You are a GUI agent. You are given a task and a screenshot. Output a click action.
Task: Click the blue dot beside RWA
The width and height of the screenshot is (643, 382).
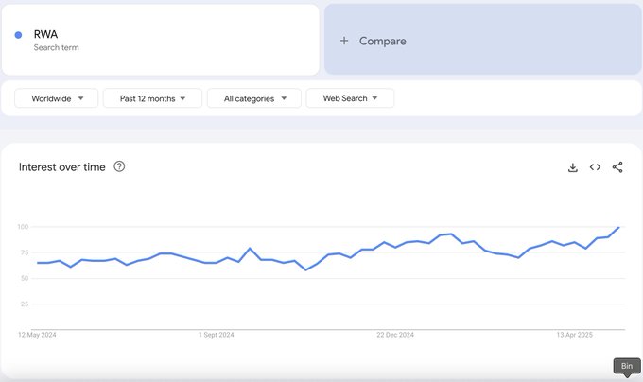coord(18,35)
